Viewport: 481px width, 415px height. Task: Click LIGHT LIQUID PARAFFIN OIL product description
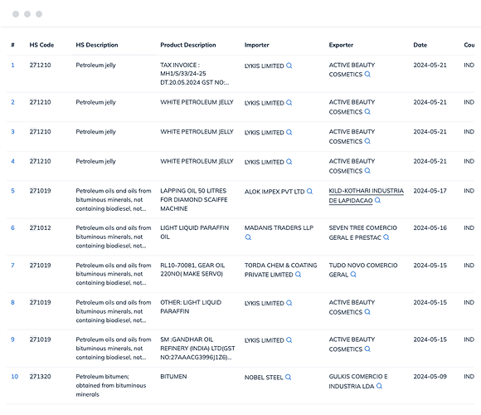pyautogui.click(x=195, y=232)
